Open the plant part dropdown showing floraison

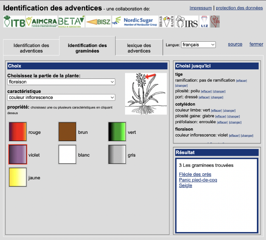click(61, 82)
